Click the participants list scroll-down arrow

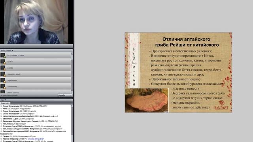(72, 92)
